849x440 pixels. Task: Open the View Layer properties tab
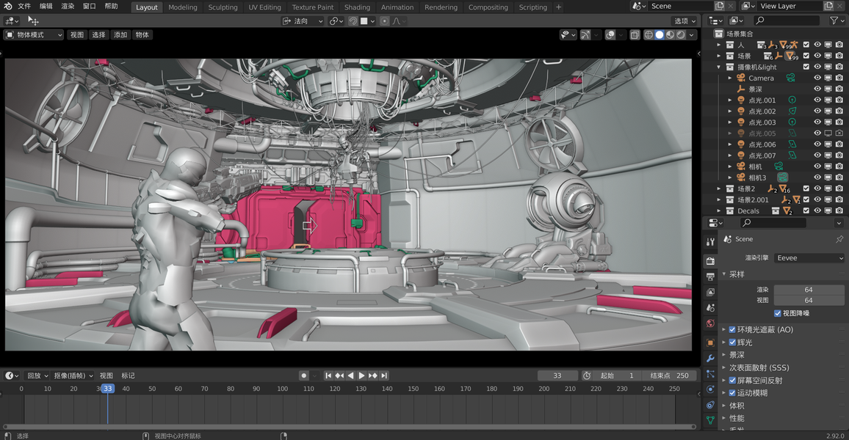[x=710, y=293]
